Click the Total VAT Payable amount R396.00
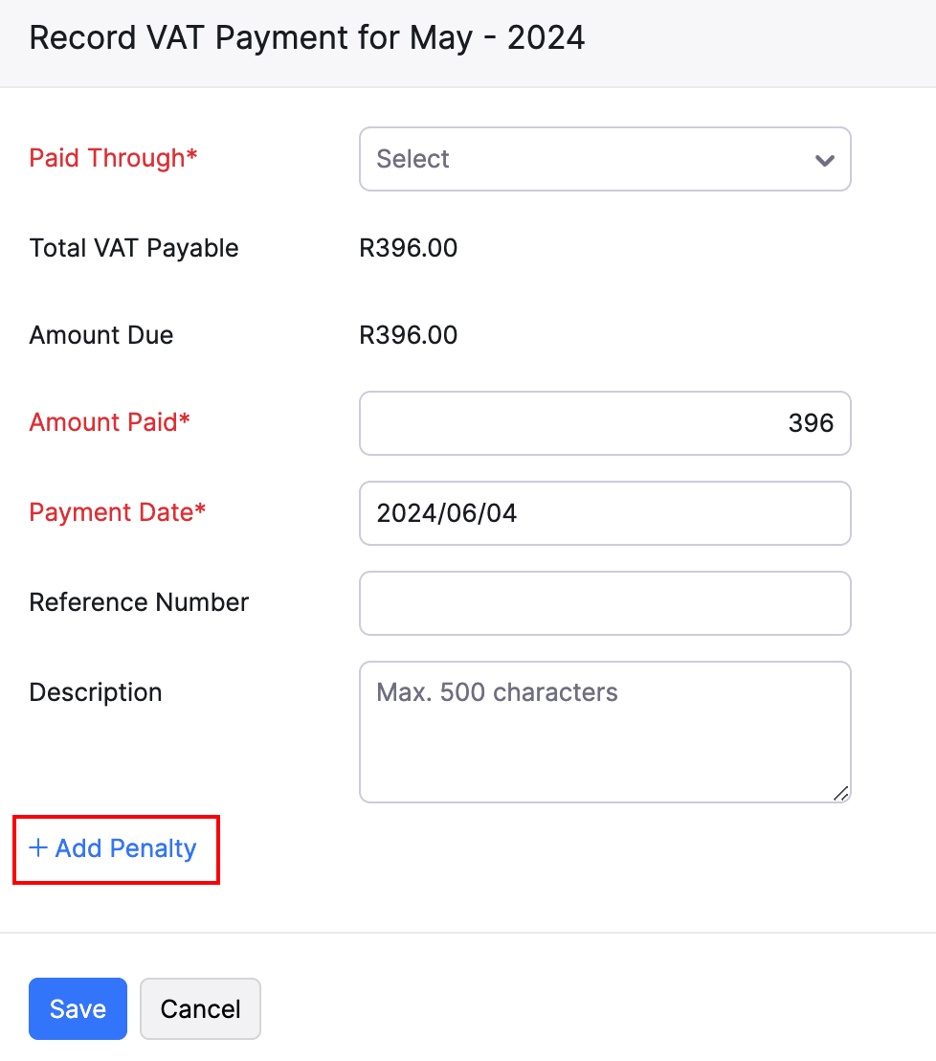Viewport: 936px width, 1061px height. pyautogui.click(x=409, y=247)
